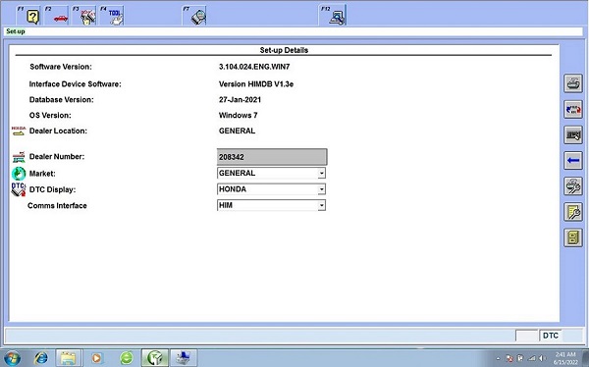Click the Set-up Details heading
The width and height of the screenshot is (589, 367).
[284, 50]
